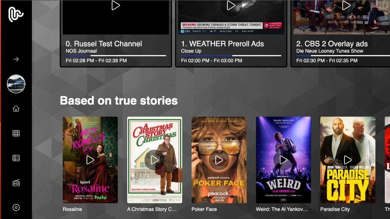Open the channel grid guide icon
The height and width of the screenshot is (219, 390).
tap(16, 133)
